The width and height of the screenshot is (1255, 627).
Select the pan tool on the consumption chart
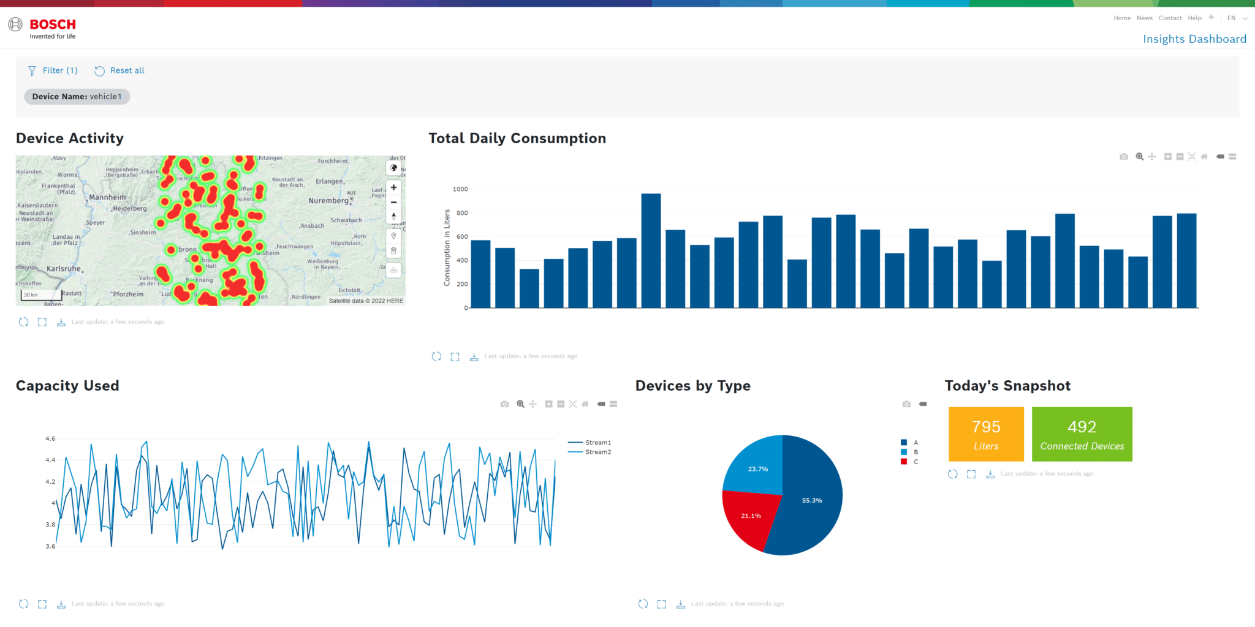point(1152,156)
